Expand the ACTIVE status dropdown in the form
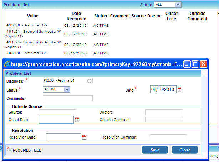 click(x=67, y=89)
